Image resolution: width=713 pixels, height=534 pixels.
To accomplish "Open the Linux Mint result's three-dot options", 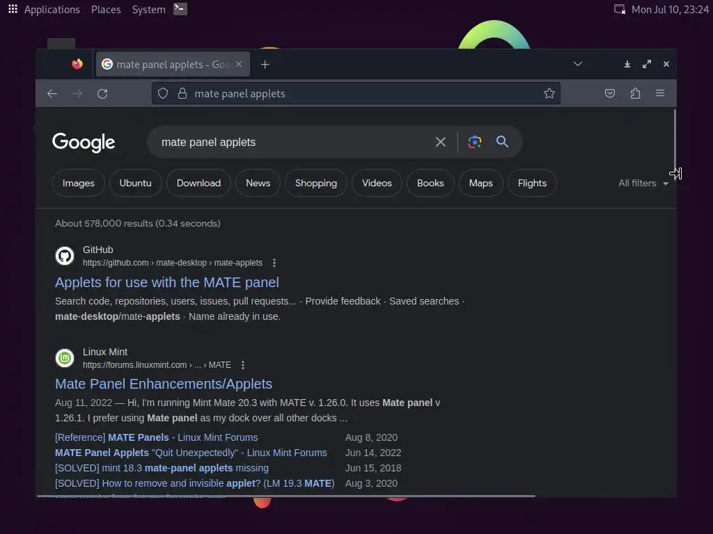I will click(x=243, y=365).
